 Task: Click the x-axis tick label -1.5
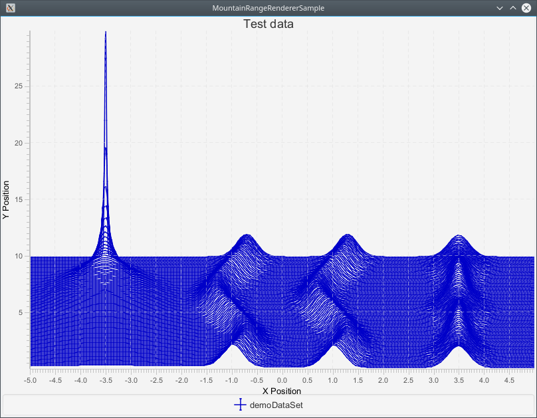point(207,380)
